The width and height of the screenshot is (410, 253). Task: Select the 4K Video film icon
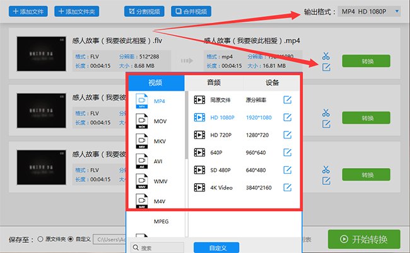199,188
